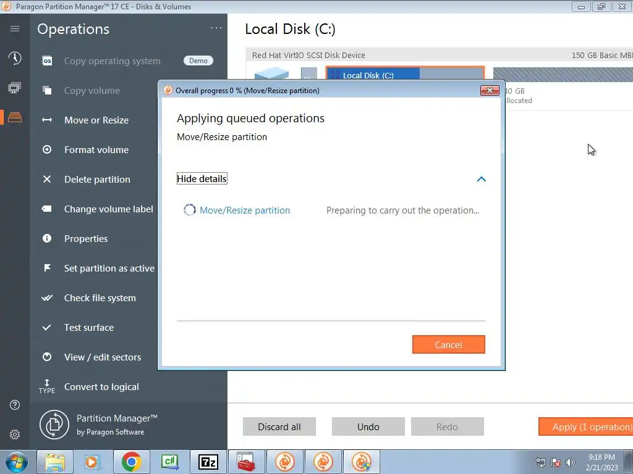Open 7-Zip from the taskbar
The image size is (633, 474).
pyautogui.click(x=208, y=462)
